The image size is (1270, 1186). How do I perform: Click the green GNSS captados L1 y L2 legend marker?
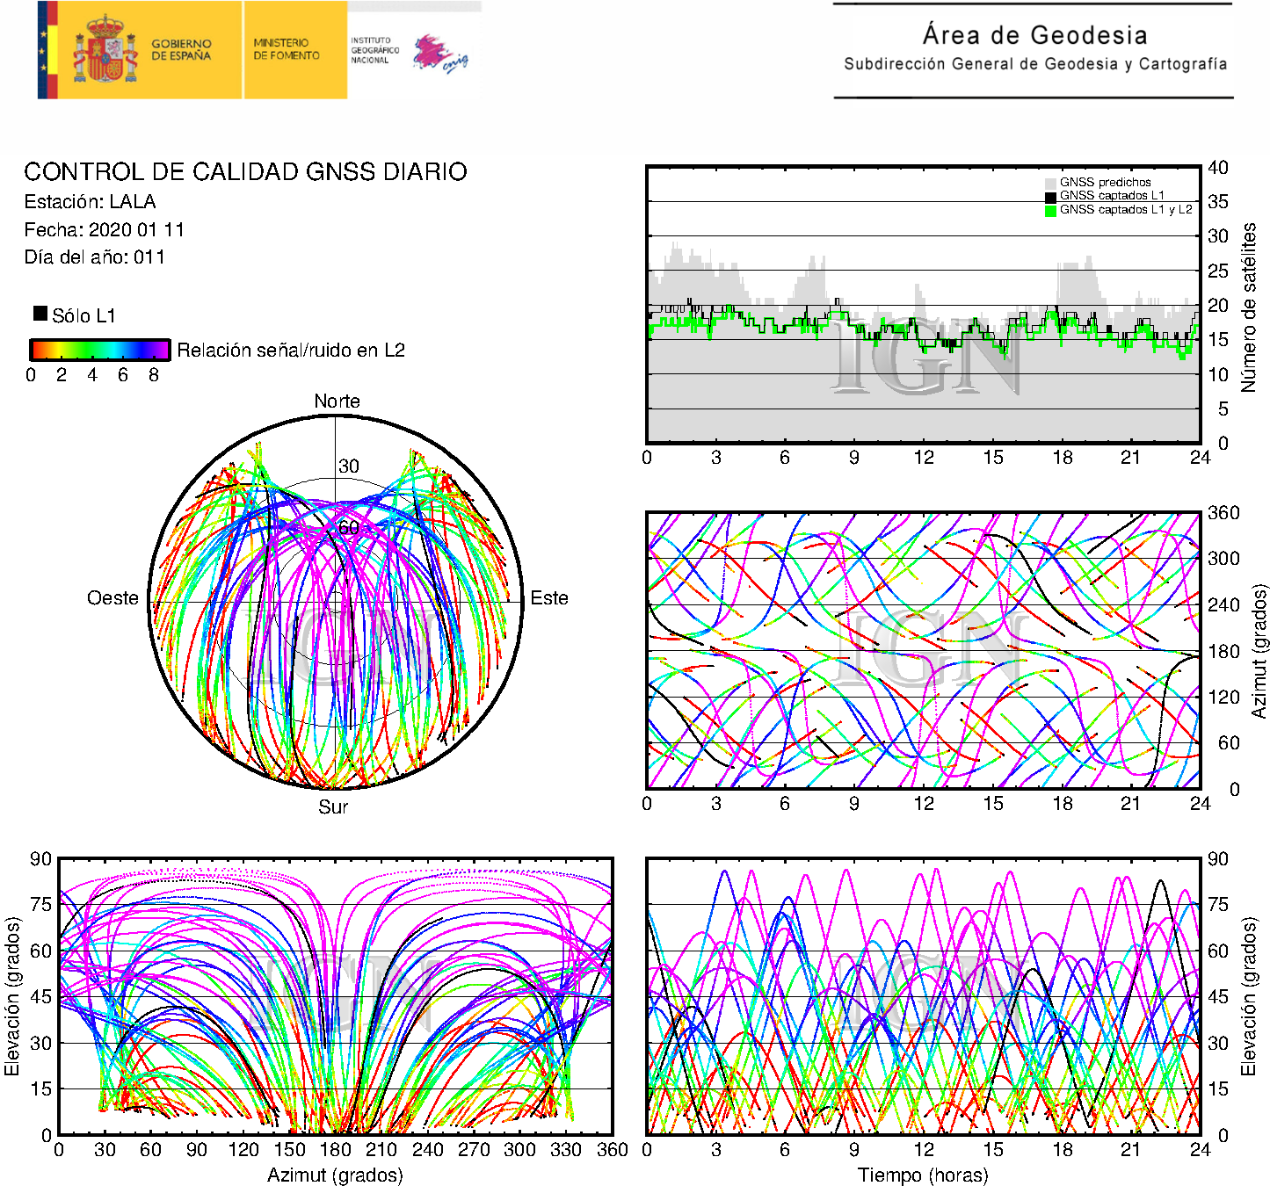coord(1050,211)
